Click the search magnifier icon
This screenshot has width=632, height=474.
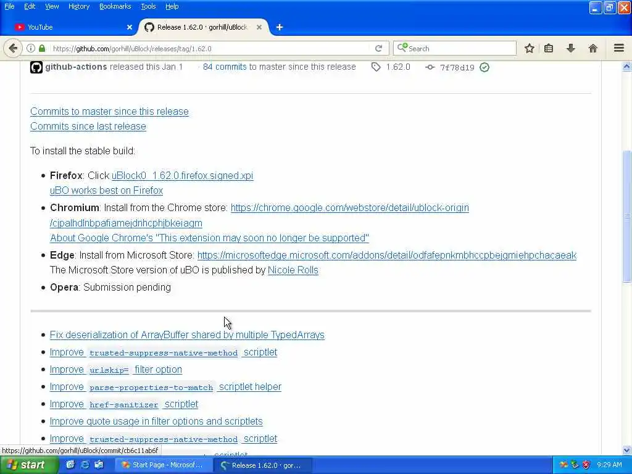coord(402,48)
